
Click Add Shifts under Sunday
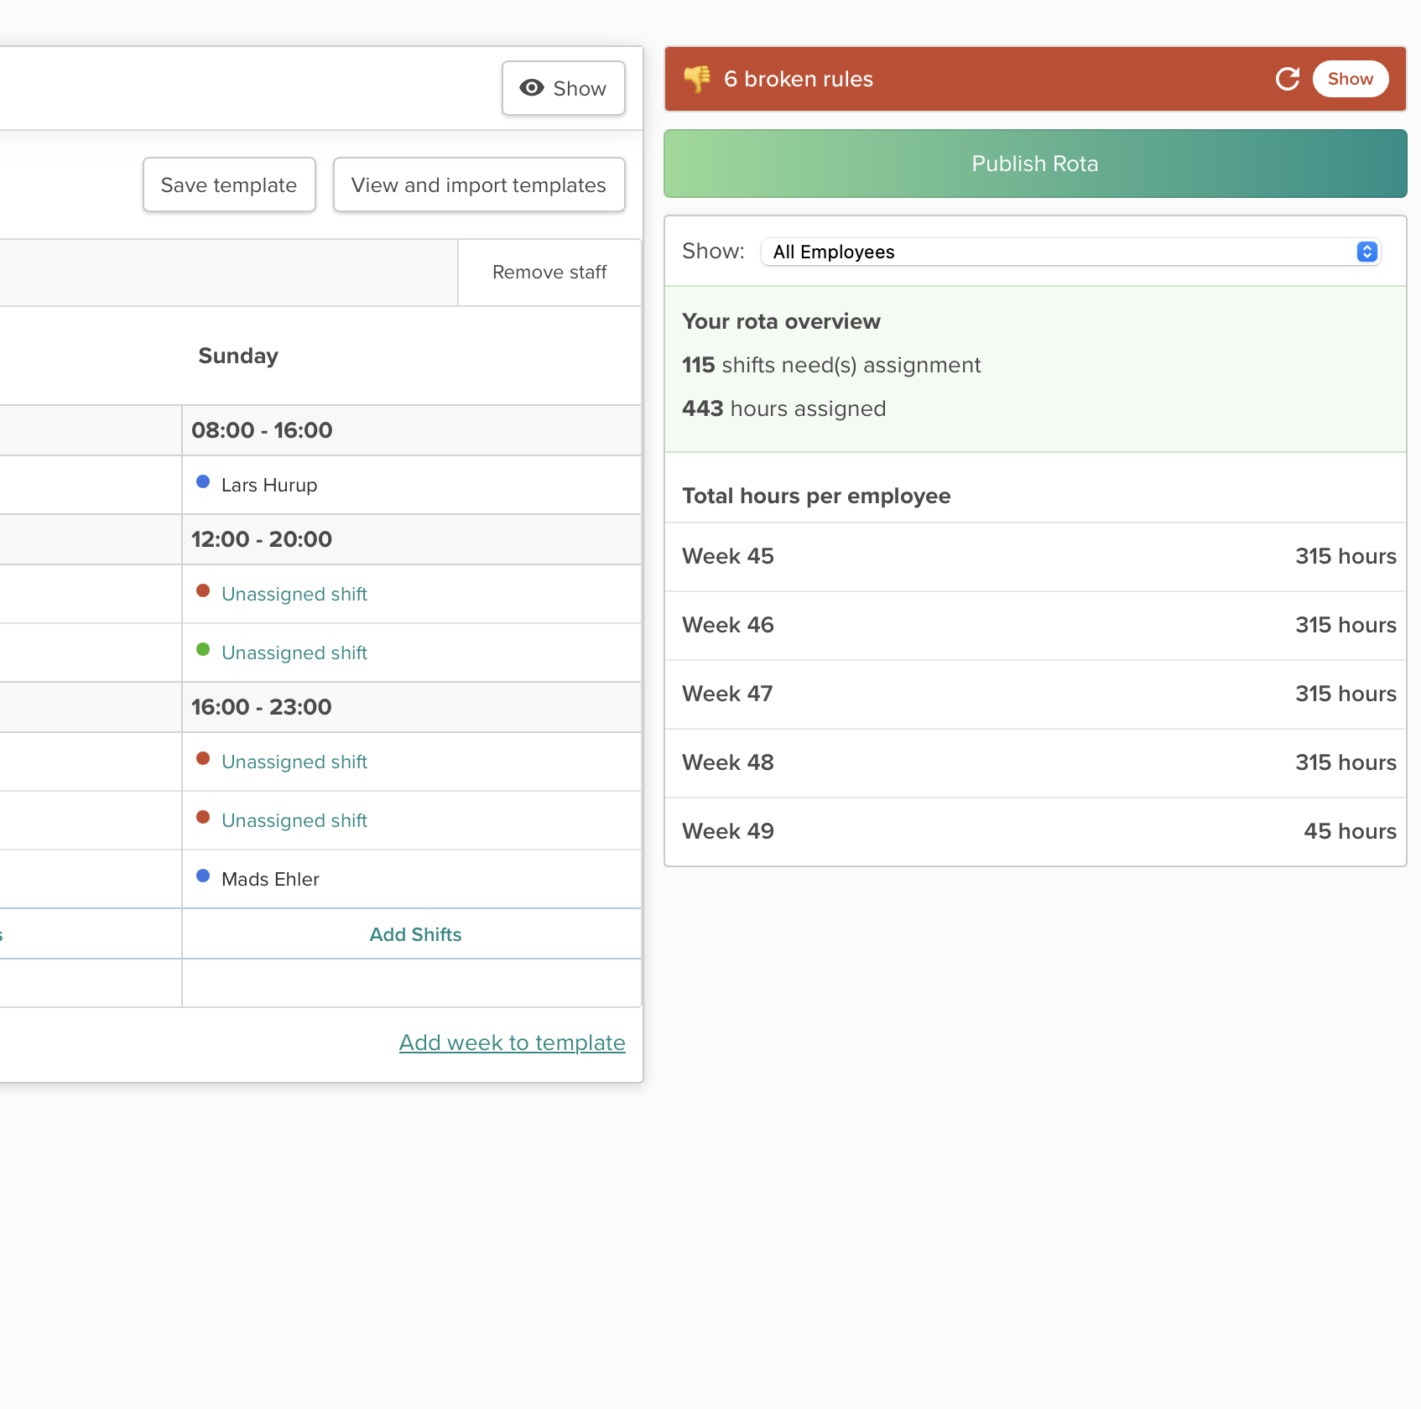pos(415,934)
